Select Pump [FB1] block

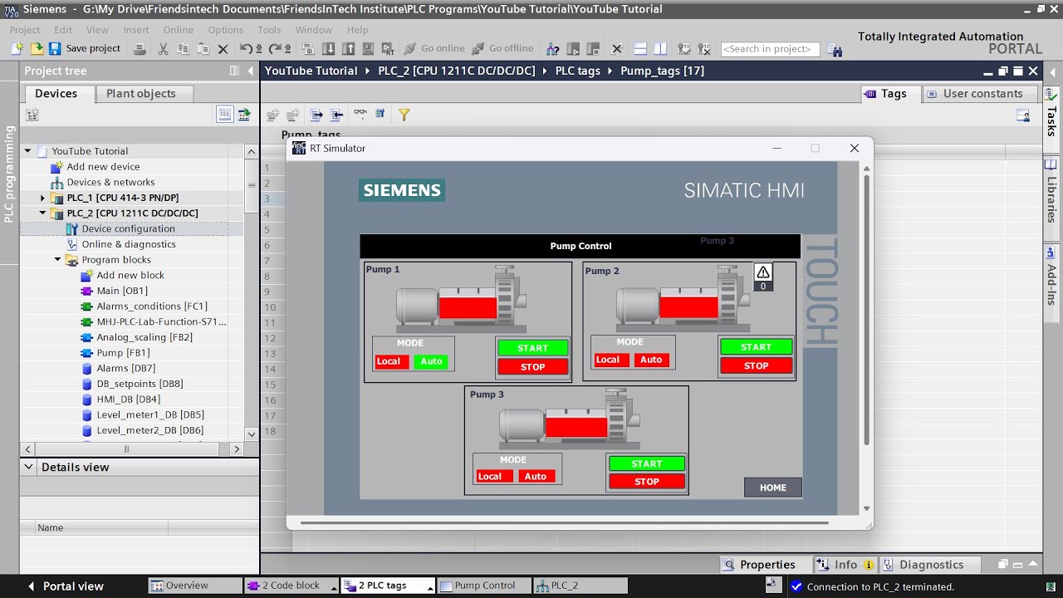[123, 353]
